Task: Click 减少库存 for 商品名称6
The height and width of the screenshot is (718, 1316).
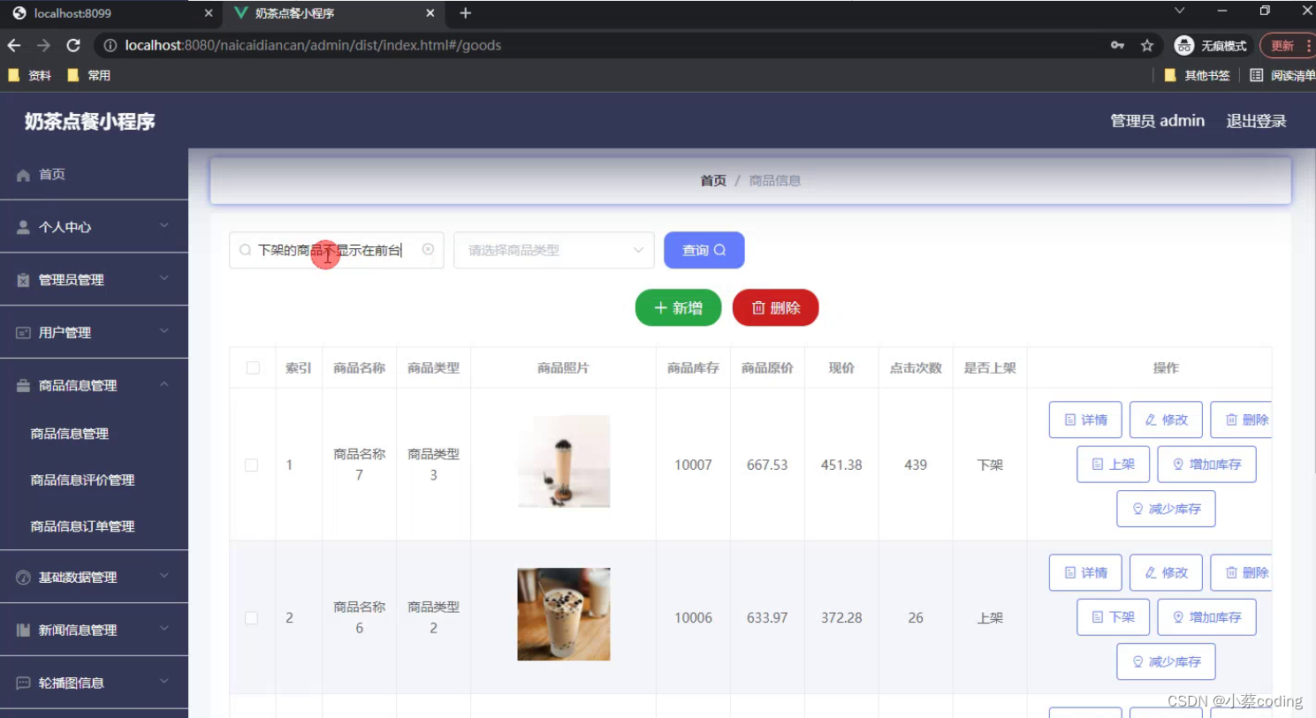Action: pyautogui.click(x=1166, y=661)
